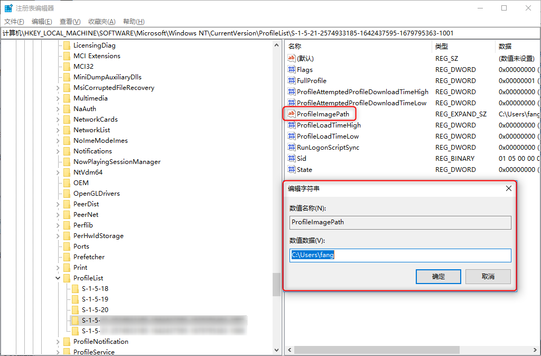Screen dimensions: 541x356
Task: Select the NoImeModeImes tree item
Action: [100, 141]
